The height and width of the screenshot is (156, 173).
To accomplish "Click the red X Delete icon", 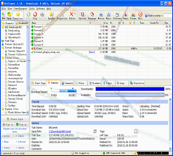I will [71, 14].
